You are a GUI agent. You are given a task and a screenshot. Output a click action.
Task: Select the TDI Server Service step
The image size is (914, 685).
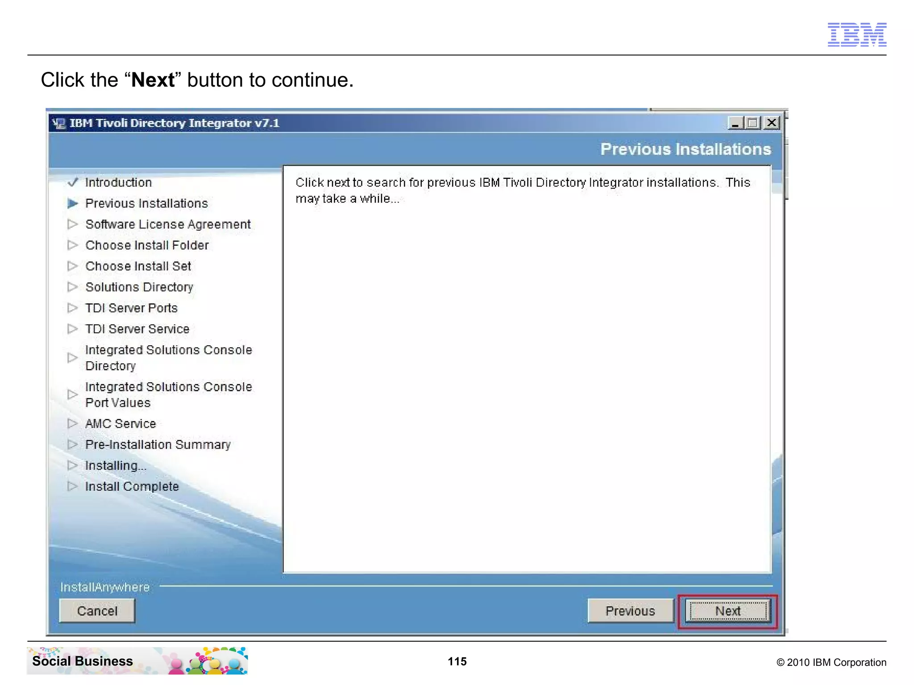pyautogui.click(x=137, y=329)
